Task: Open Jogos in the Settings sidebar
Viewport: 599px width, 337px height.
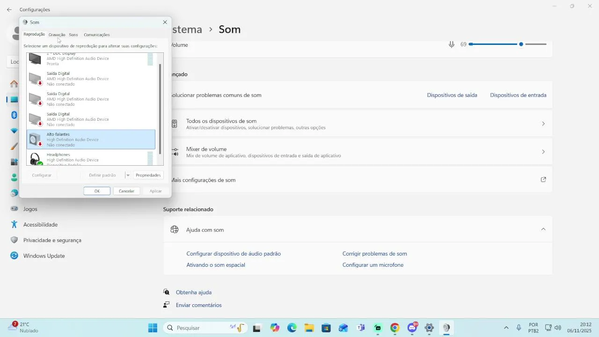Action: (30, 209)
